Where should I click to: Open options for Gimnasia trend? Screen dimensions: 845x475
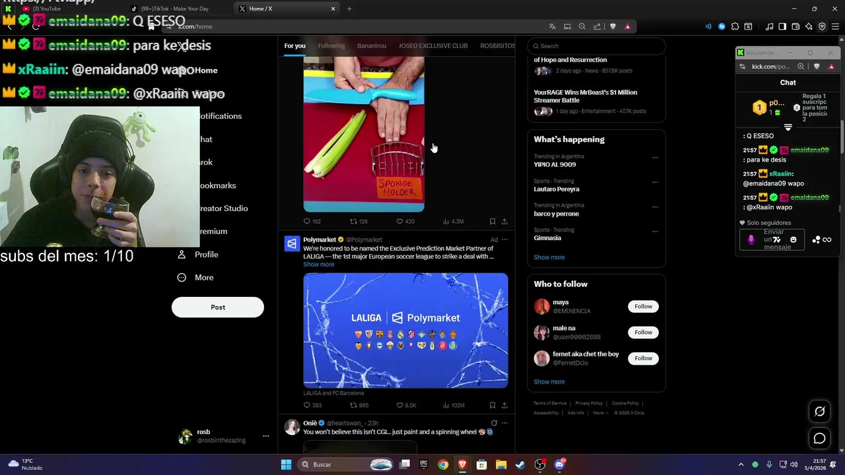point(655,231)
